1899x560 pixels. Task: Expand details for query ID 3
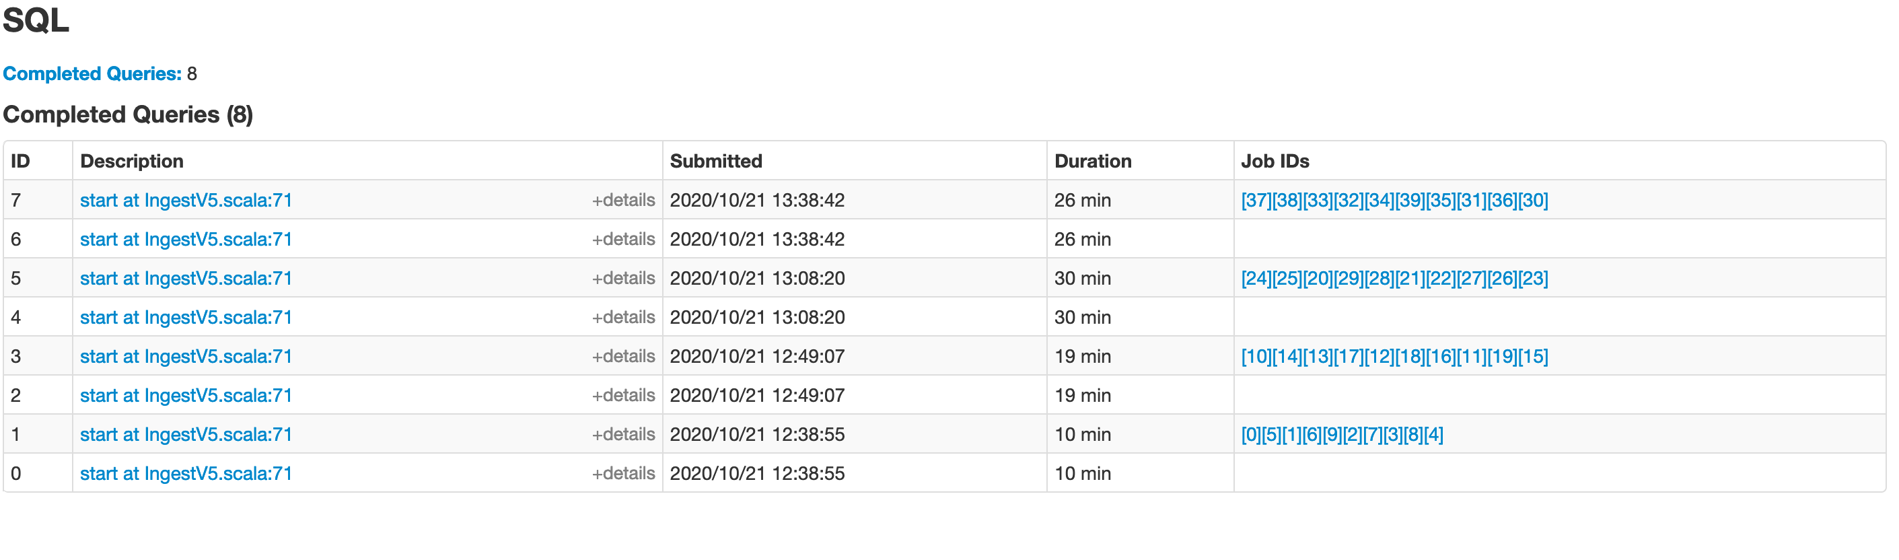623,355
